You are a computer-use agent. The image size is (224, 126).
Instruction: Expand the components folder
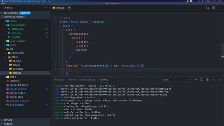(x=6, y=53)
